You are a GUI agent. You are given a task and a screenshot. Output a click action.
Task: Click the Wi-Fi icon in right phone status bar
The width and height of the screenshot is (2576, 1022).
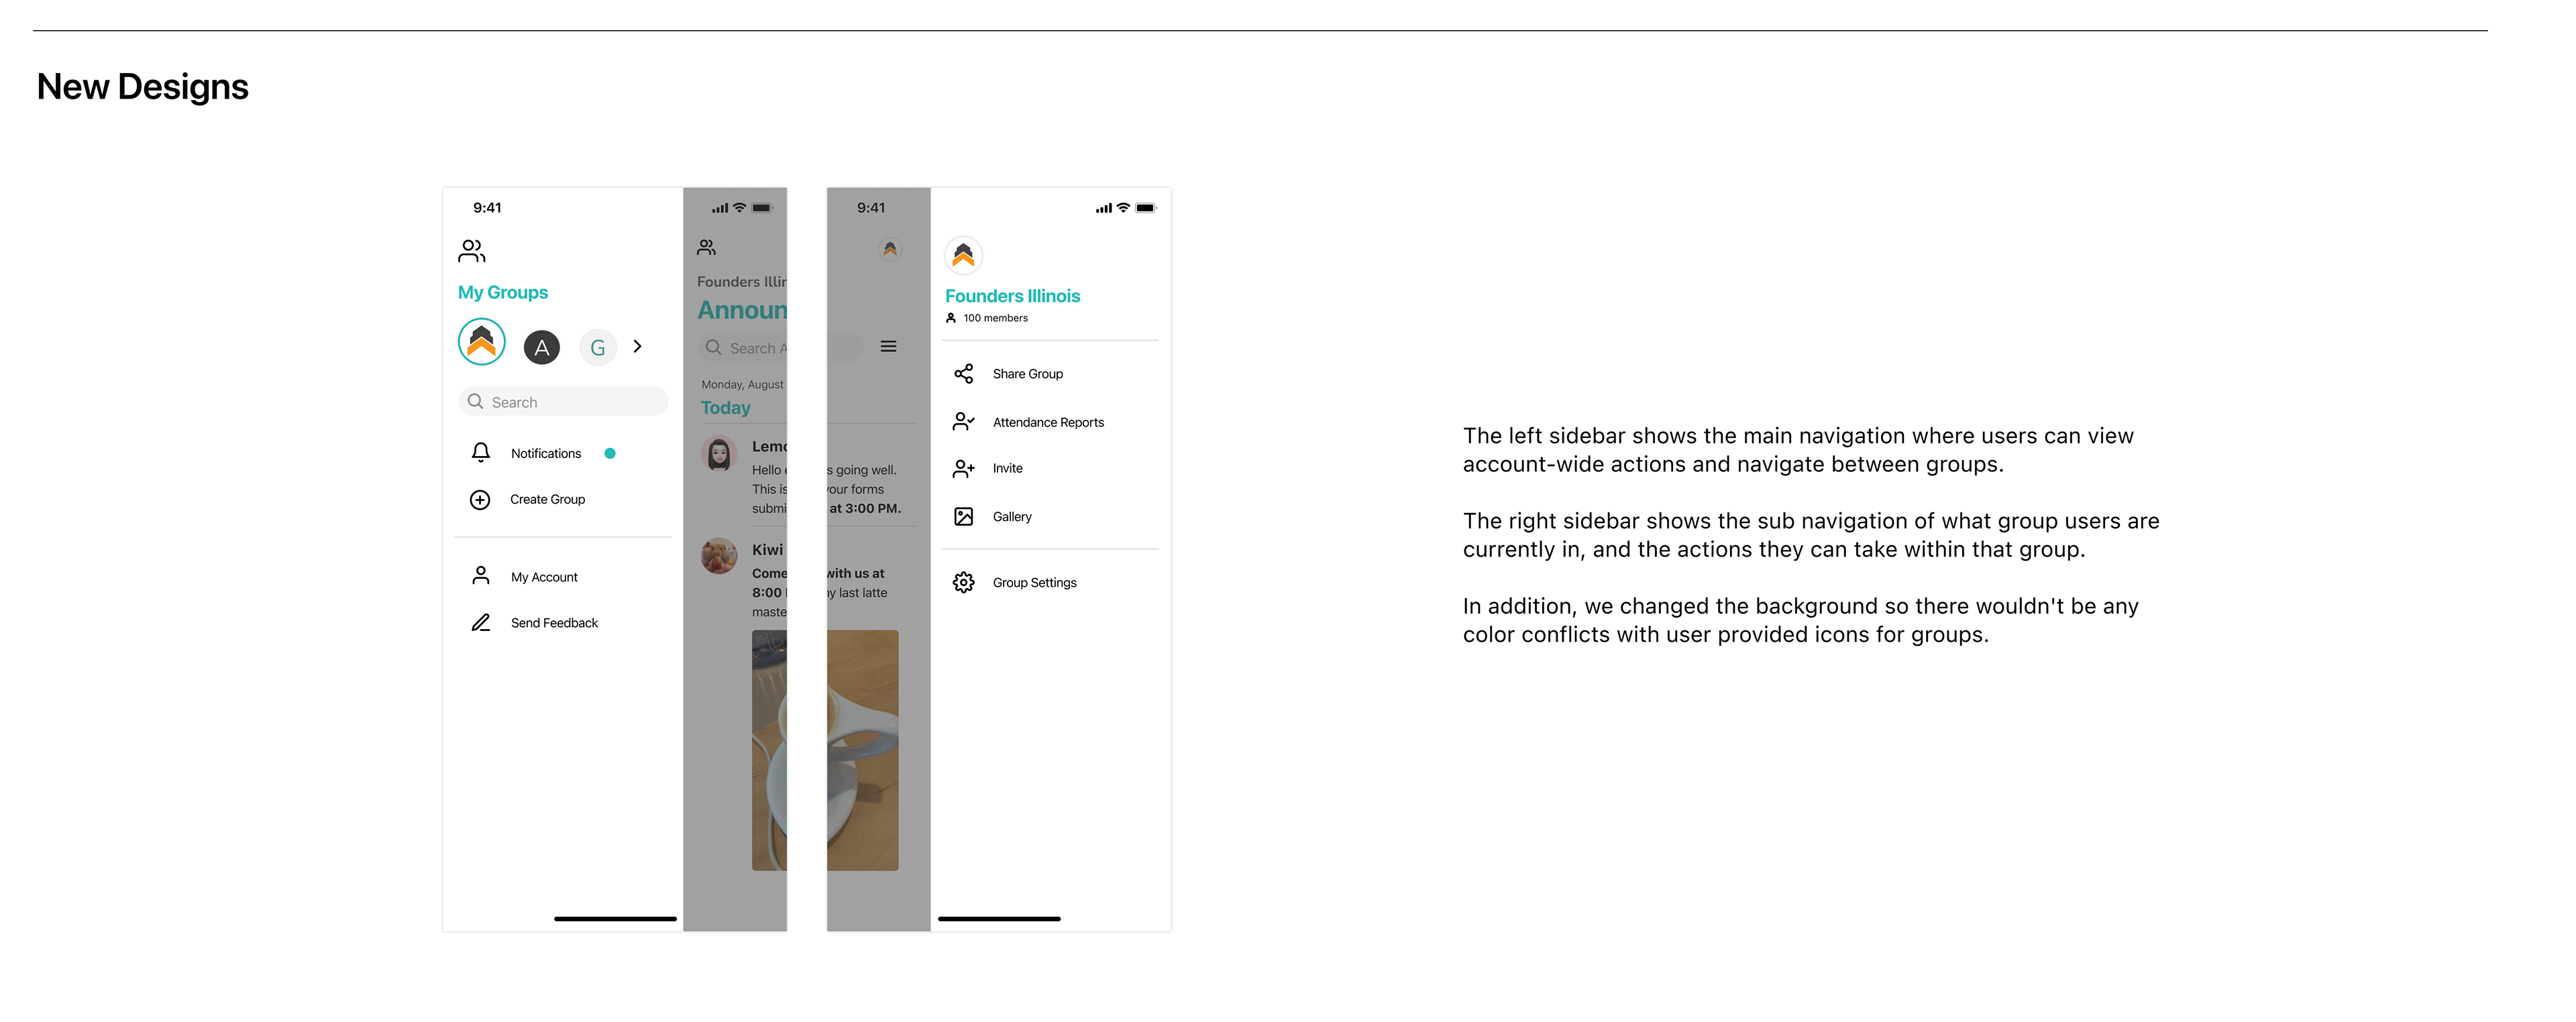tap(1123, 208)
